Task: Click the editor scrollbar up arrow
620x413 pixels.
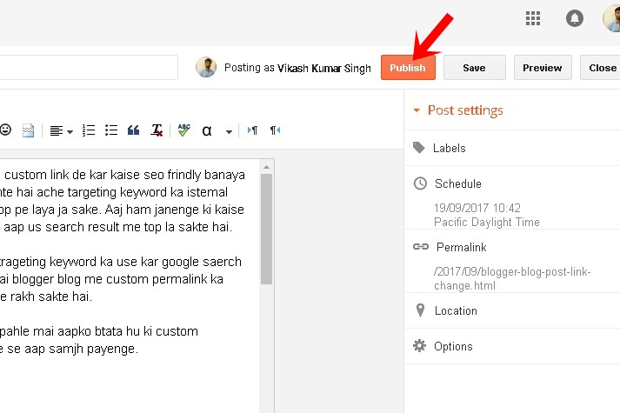Action: (266, 167)
